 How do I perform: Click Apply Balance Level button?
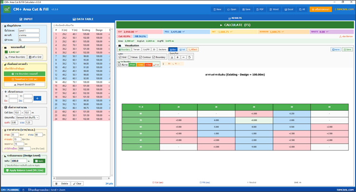pos(25,170)
